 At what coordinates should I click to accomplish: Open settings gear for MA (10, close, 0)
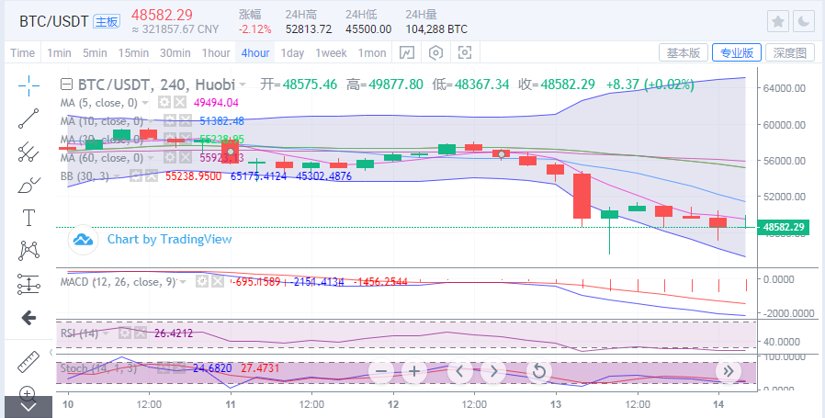[169, 121]
